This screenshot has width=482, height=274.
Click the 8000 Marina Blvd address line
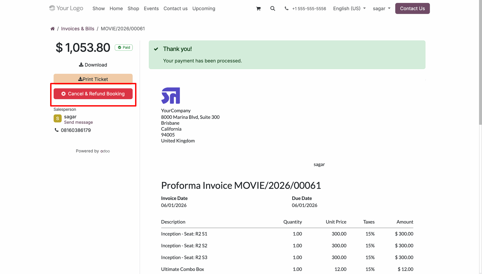click(190, 117)
